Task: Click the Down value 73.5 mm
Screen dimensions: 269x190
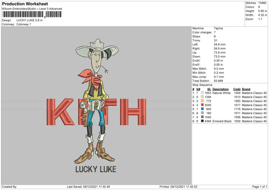Action: (220, 56)
